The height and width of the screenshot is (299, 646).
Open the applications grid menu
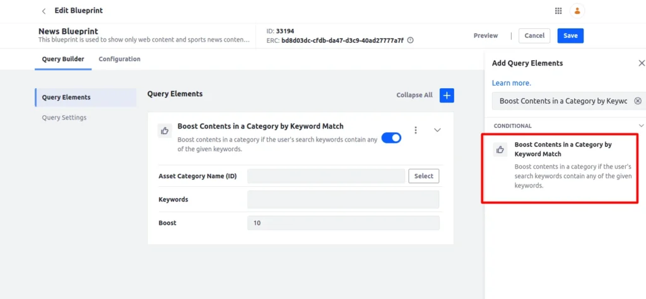click(558, 11)
